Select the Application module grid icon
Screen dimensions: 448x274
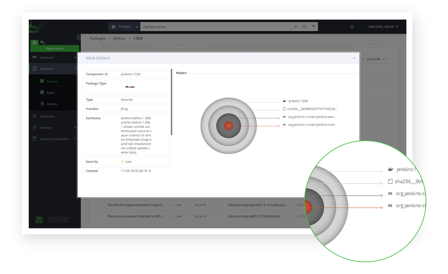point(34,43)
